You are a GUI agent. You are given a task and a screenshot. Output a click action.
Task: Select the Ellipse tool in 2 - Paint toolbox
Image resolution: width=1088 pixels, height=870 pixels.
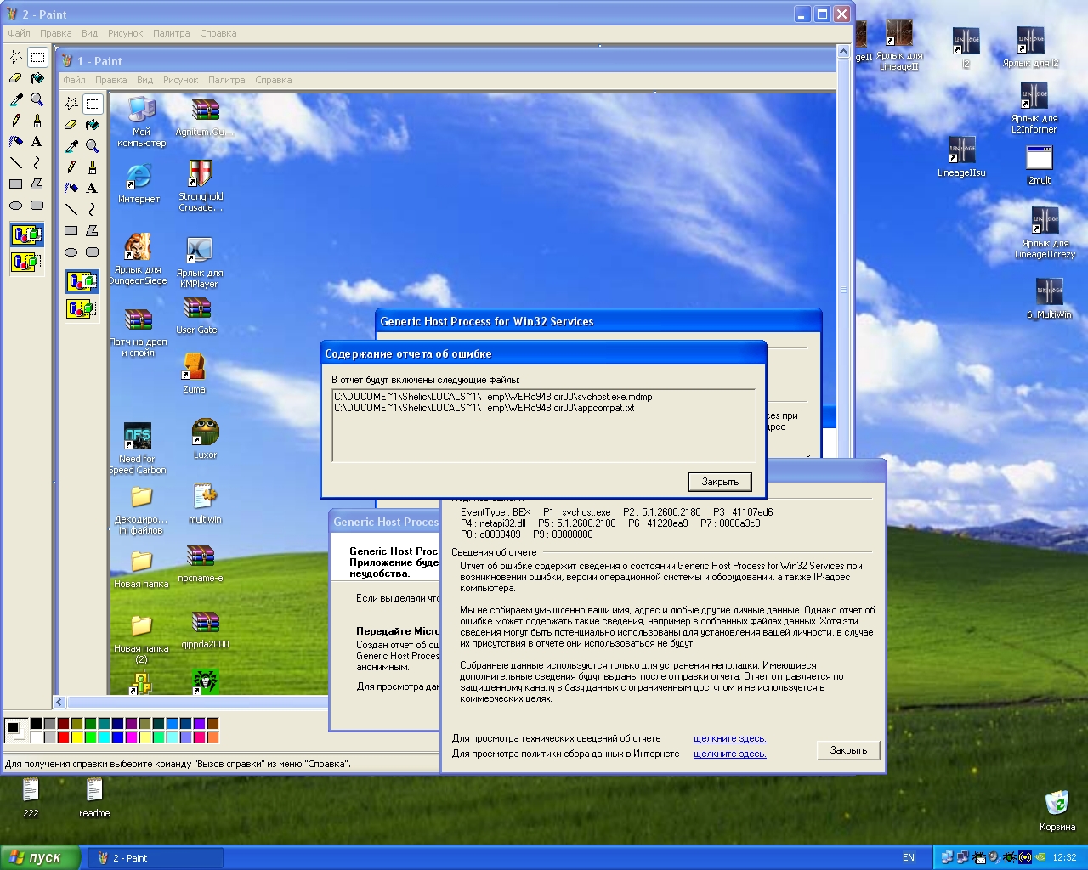point(16,206)
